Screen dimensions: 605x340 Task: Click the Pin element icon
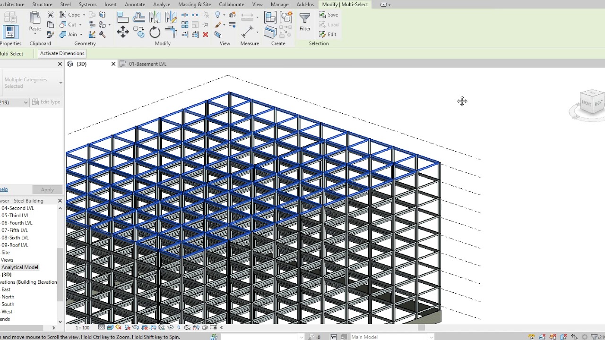click(x=205, y=25)
